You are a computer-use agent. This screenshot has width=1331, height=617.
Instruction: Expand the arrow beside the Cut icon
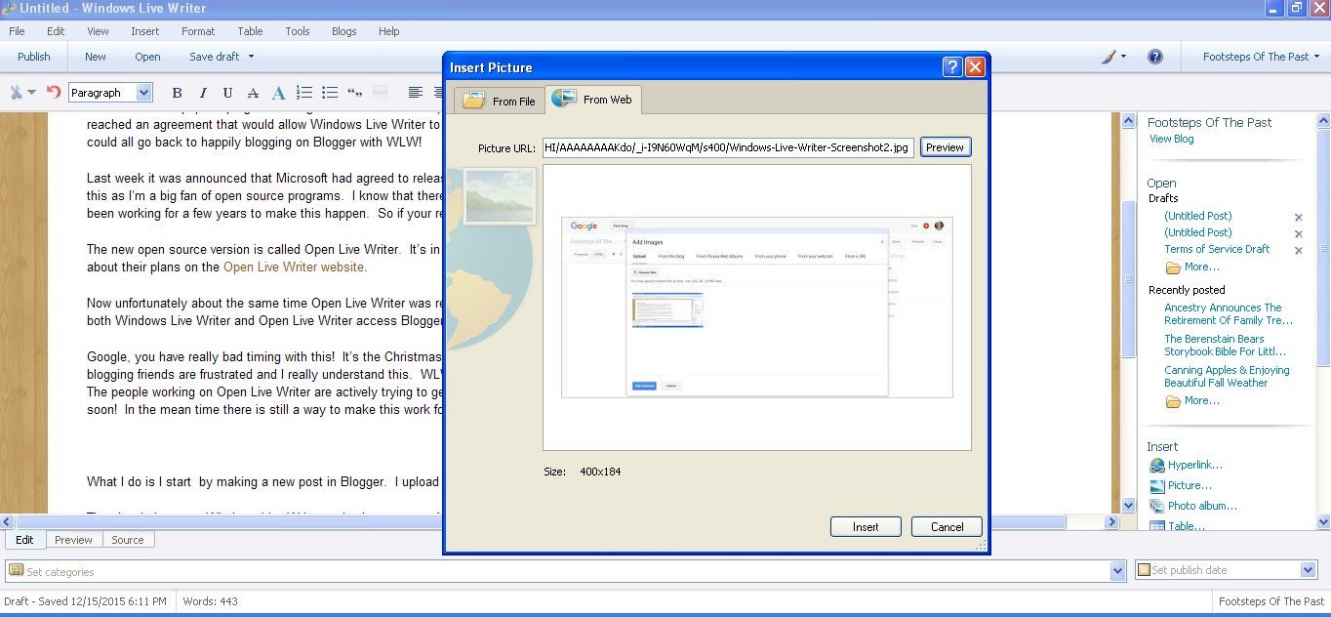(x=32, y=93)
